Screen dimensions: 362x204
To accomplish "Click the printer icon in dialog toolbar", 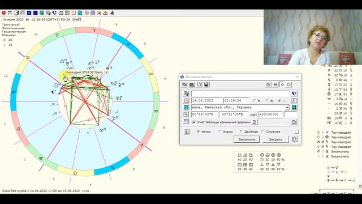I will coord(275,84).
